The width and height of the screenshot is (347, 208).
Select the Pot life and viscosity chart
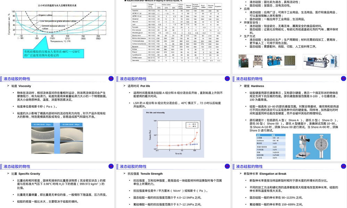(173, 133)
